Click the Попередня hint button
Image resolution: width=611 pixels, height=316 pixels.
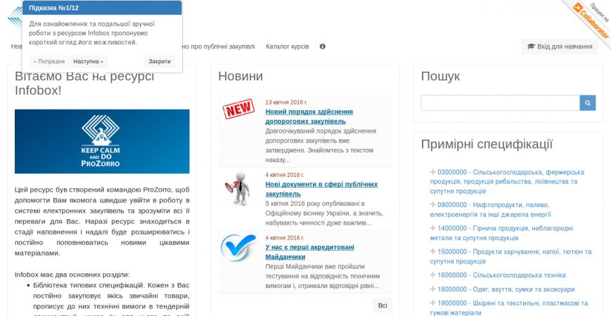tap(49, 62)
